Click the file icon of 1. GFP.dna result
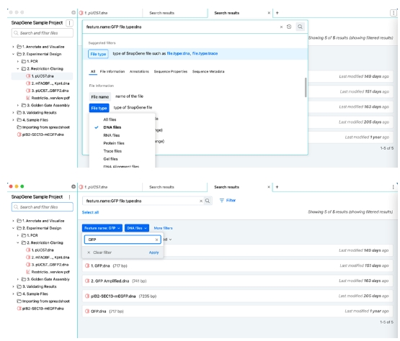Viewport: 400px width, 341px height. click(87, 265)
